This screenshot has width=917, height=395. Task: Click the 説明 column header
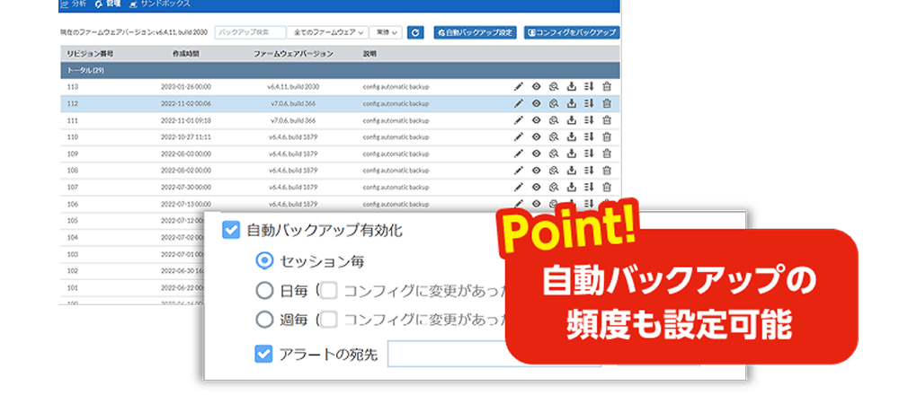(x=369, y=53)
